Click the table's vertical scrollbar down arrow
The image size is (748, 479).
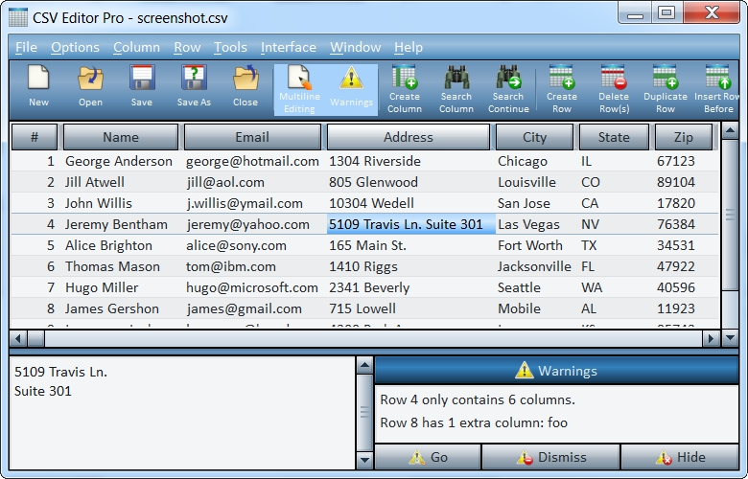[x=730, y=338]
